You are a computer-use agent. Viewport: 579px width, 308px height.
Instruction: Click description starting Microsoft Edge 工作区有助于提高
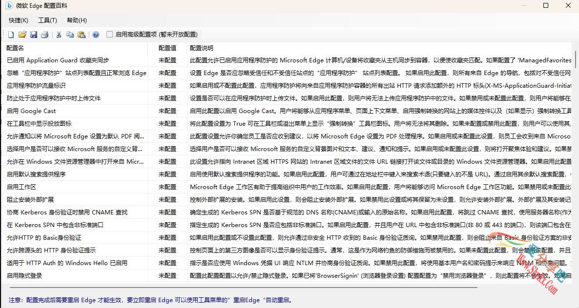coord(381,187)
